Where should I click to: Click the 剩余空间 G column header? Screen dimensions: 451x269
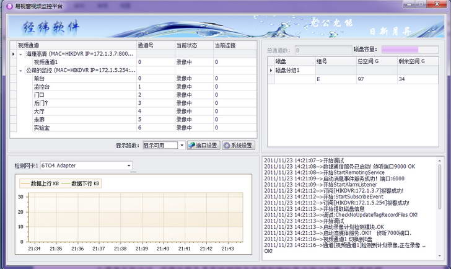click(x=418, y=61)
